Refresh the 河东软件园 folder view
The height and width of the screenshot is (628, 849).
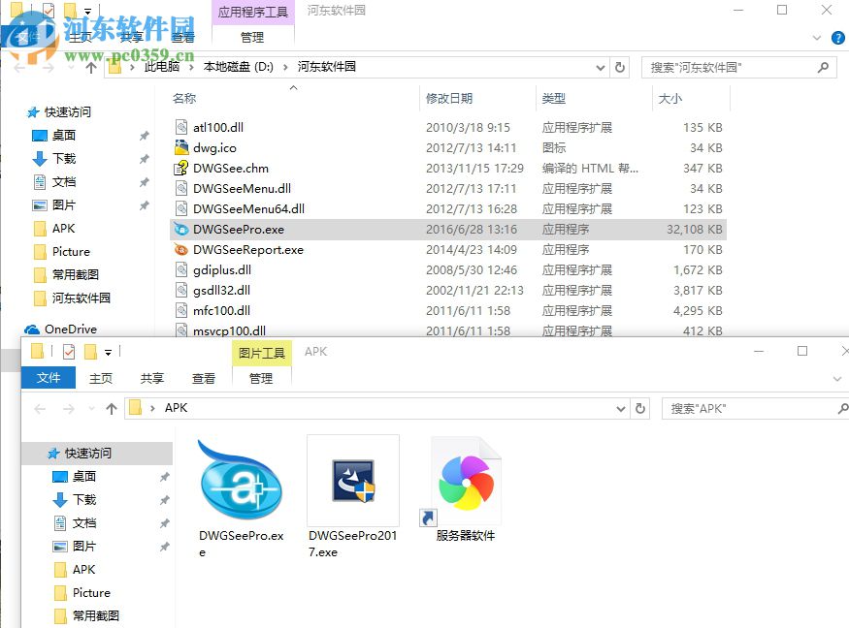pyautogui.click(x=621, y=67)
